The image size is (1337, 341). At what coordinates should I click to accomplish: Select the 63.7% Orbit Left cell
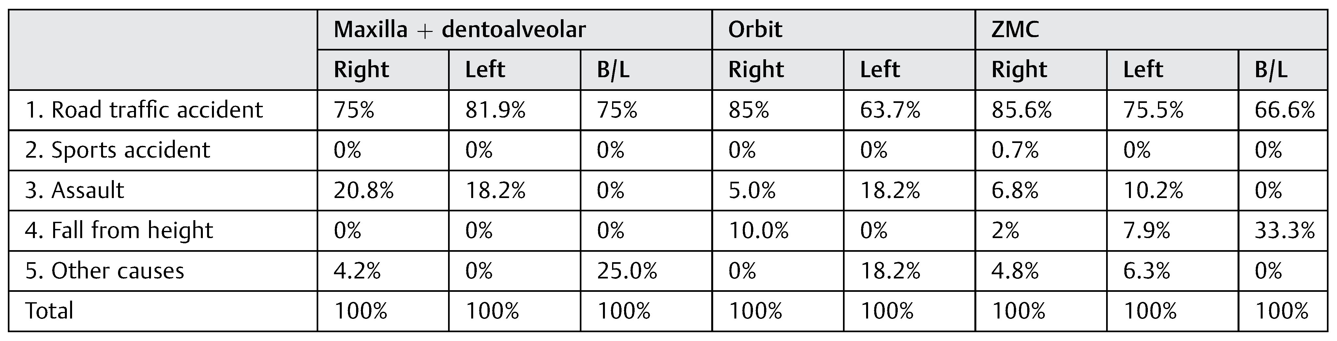pos(890,110)
